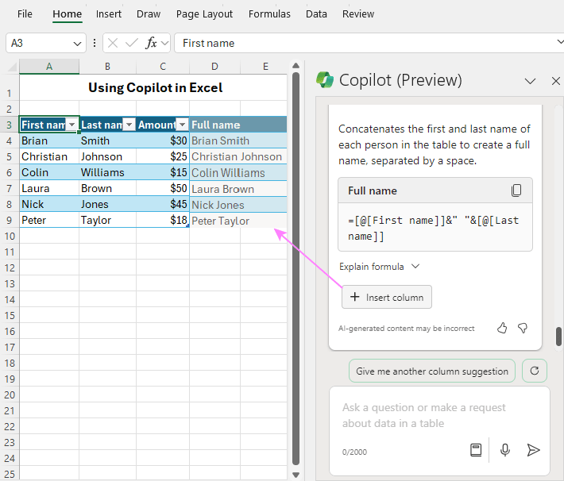Switch to the Page Layout ribbon tab
The height and width of the screenshot is (481, 564).
[x=204, y=14]
